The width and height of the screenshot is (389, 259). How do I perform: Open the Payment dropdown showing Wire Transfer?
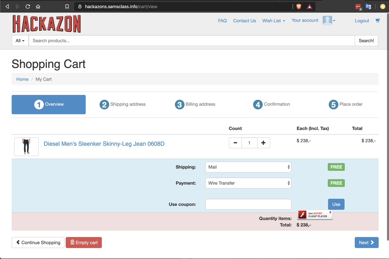pyautogui.click(x=248, y=183)
